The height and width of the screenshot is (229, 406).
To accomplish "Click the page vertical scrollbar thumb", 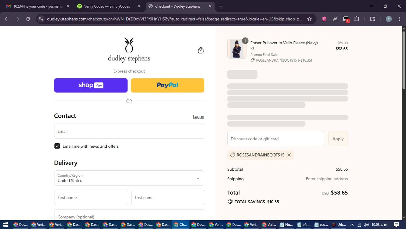I will point(404,60).
